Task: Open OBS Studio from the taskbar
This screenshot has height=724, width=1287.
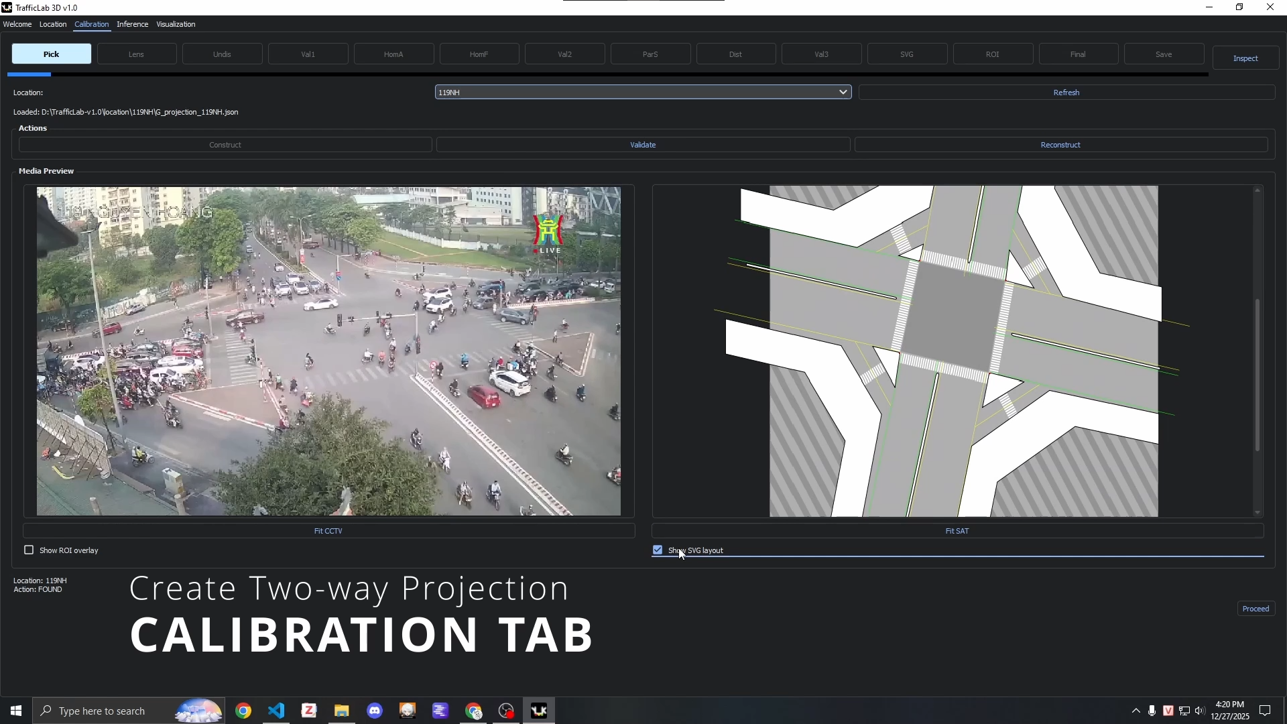Action: click(506, 711)
